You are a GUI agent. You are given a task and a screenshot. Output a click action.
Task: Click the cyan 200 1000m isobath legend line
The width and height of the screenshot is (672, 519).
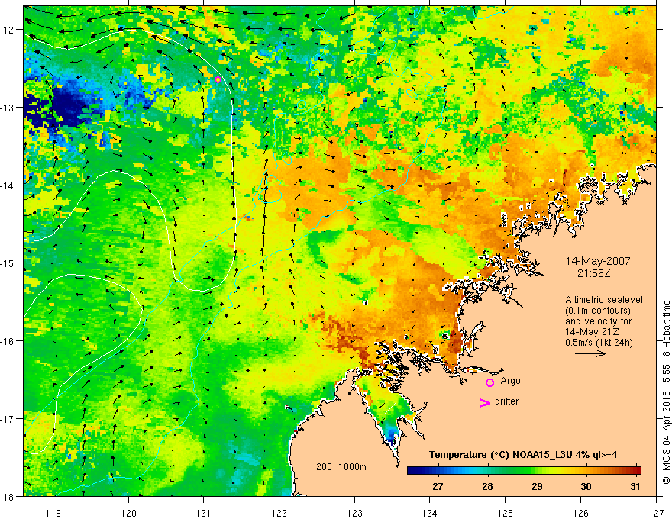click(x=331, y=475)
